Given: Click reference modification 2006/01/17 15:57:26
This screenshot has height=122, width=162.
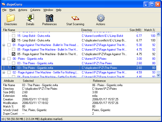Looking at the screenshot, I should click(105, 103).
